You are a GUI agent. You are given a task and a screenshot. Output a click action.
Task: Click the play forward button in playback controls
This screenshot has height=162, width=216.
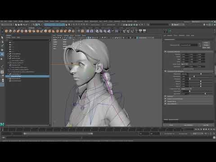click(207, 129)
